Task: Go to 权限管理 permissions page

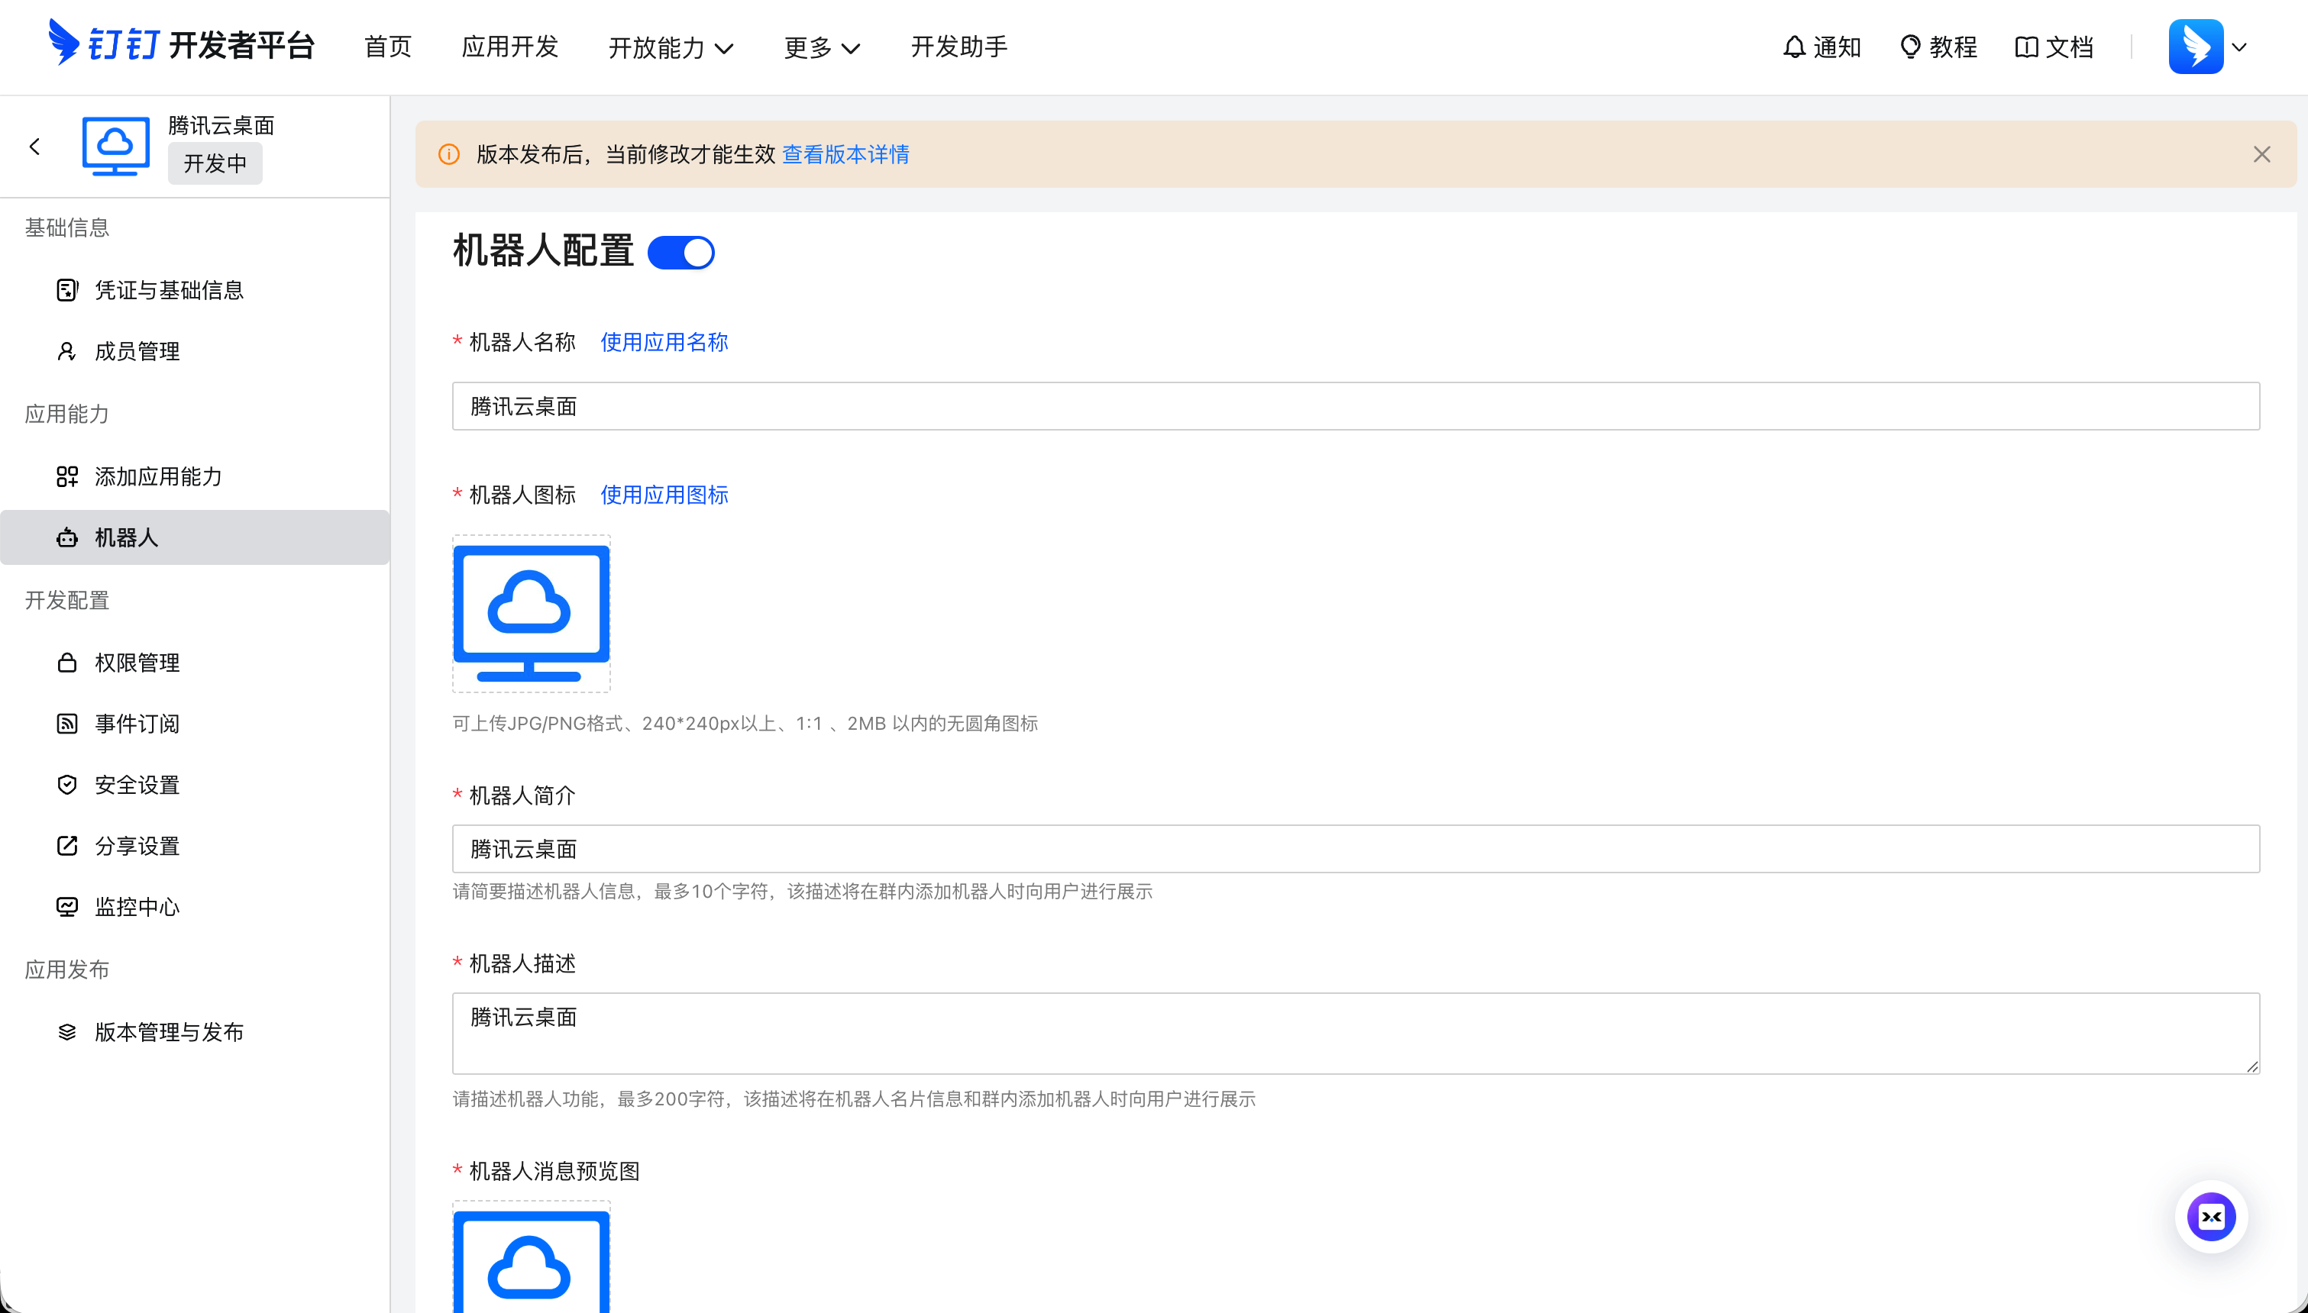Action: pos(137,663)
